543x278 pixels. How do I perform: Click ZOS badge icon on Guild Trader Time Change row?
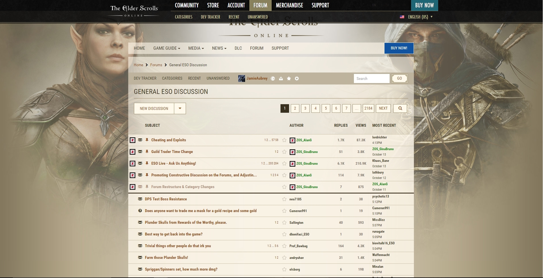point(133,152)
